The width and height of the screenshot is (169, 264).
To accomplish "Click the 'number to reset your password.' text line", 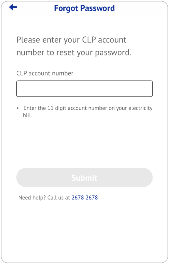I will (74, 53).
